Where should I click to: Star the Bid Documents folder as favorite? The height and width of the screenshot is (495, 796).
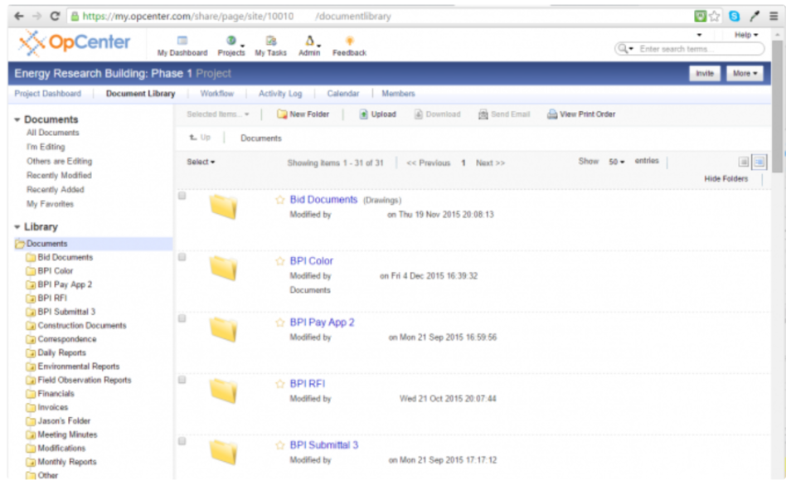coord(280,200)
